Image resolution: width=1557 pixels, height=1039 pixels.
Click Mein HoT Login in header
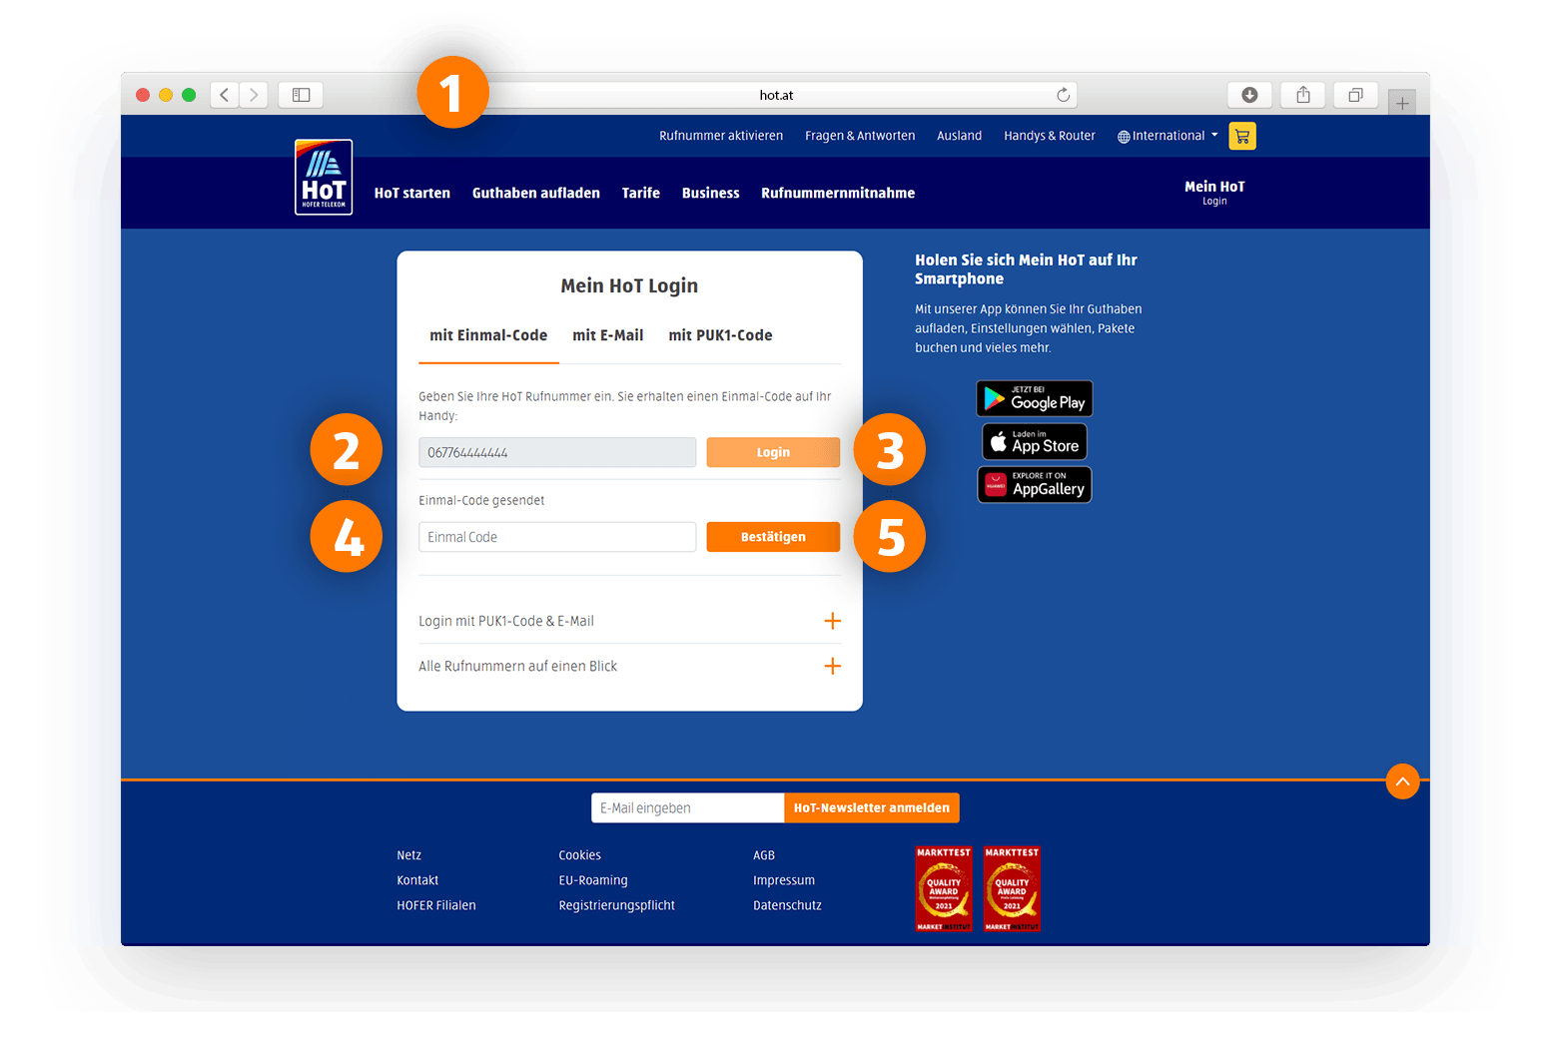coord(1214,193)
